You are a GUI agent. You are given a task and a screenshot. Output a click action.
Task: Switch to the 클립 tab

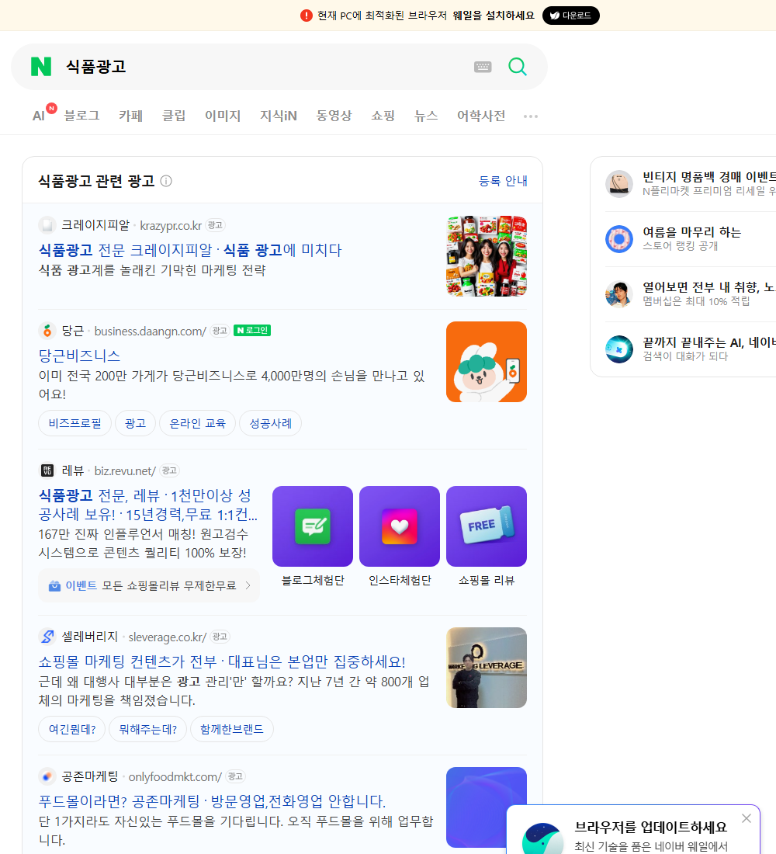pyautogui.click(x=174, y=116)
